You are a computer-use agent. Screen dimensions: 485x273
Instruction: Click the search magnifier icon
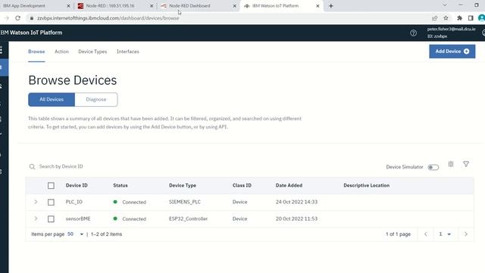click(32, 167)
